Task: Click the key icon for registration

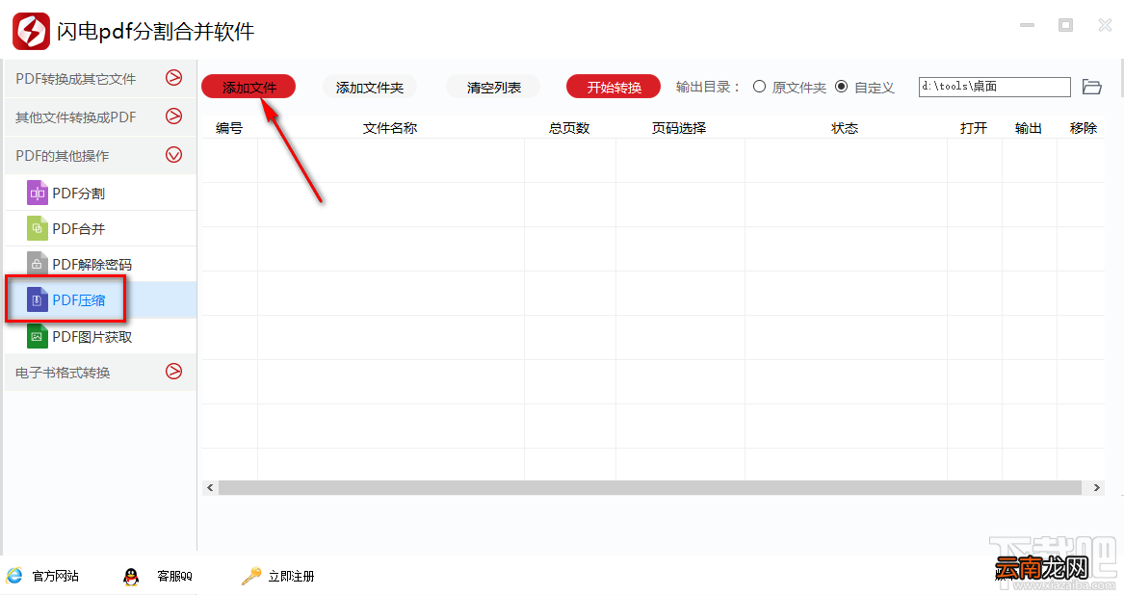Action: point(250,576)
